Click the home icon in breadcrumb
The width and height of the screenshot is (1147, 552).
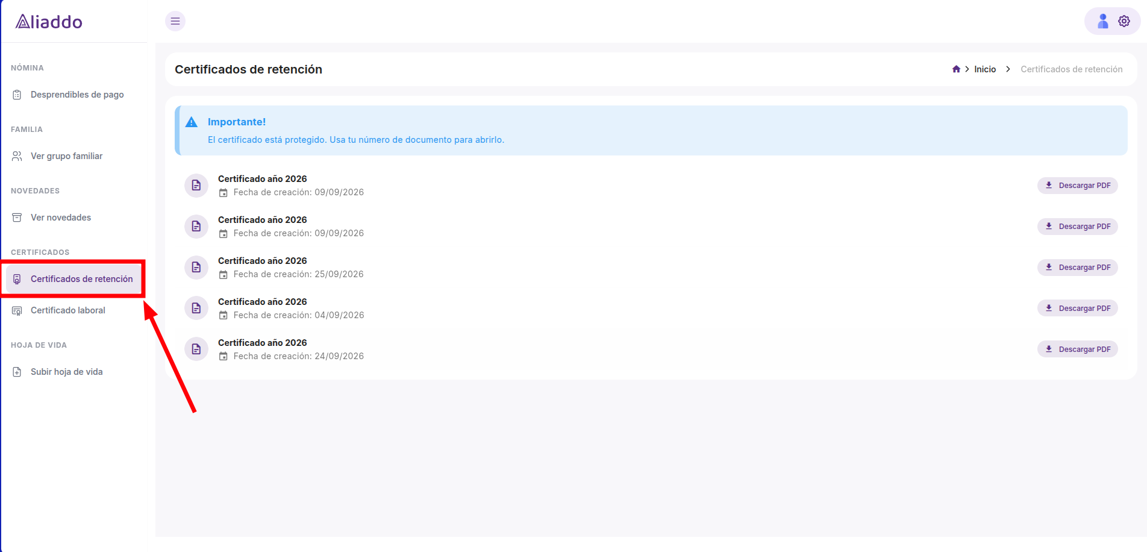click(956, 69)
